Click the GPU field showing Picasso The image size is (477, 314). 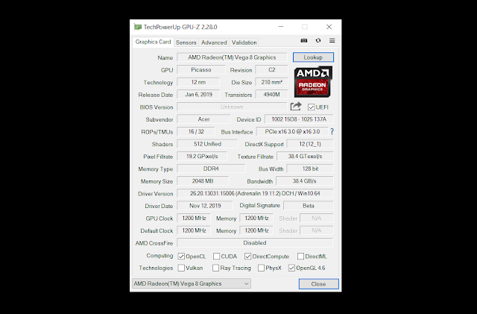201,70
